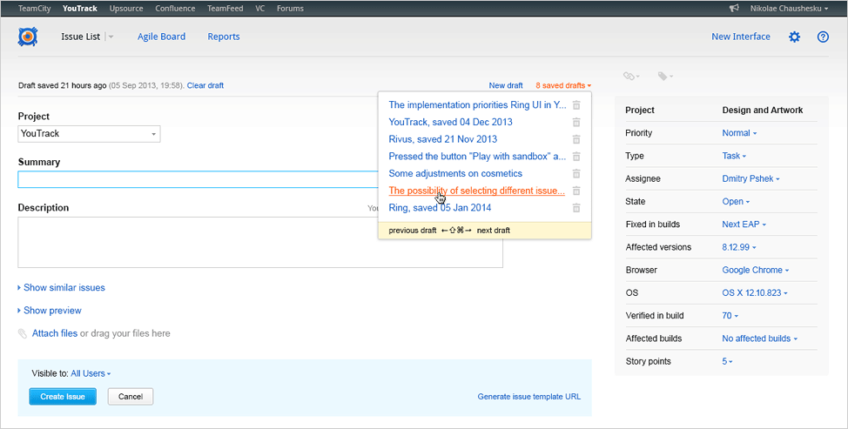
Task: Go to Upsource in top bar
Action: 126,8
